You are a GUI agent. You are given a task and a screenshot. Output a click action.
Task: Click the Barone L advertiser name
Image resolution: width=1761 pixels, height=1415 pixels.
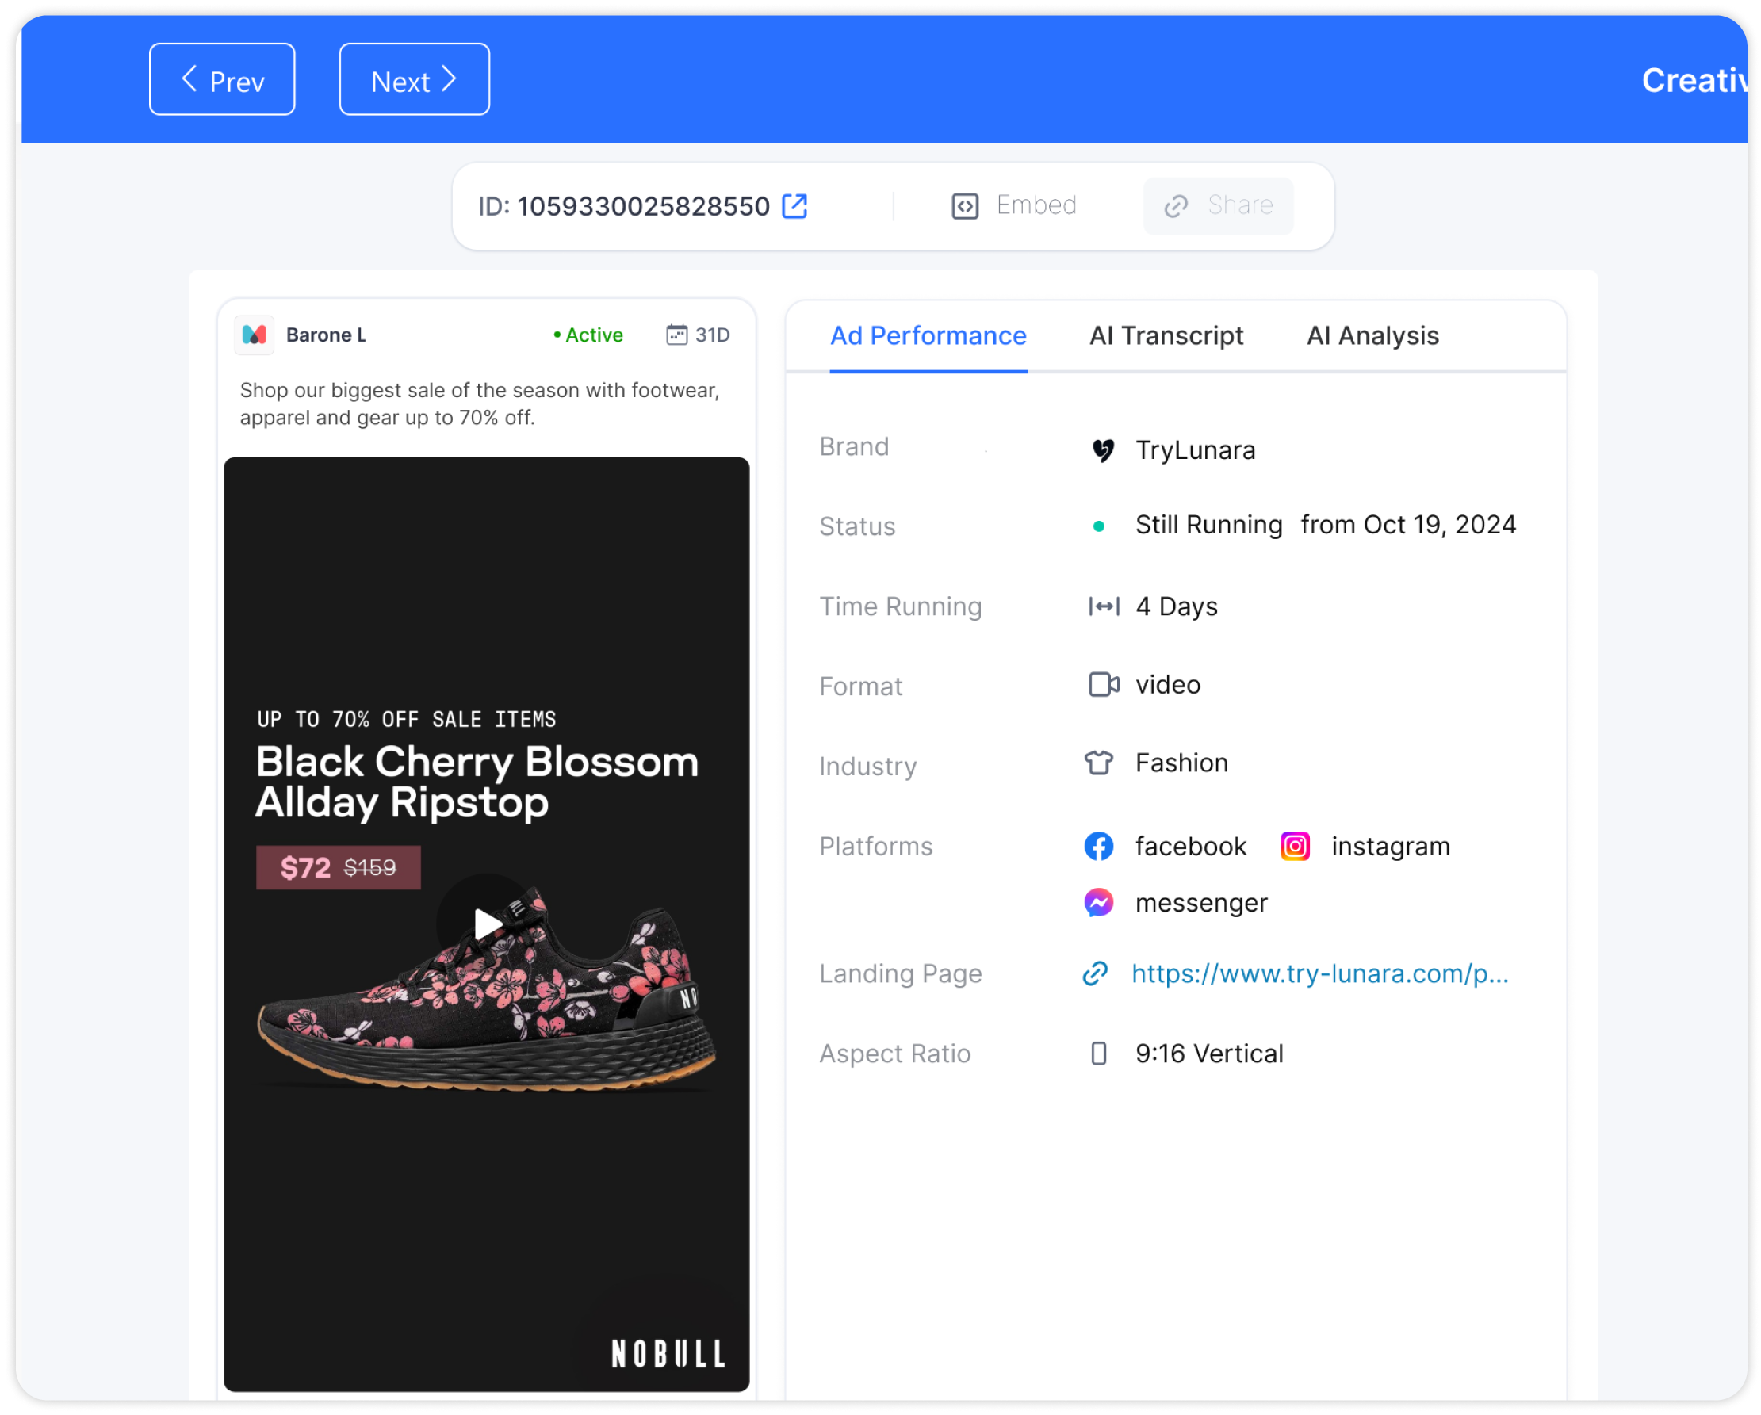(326, 335)
